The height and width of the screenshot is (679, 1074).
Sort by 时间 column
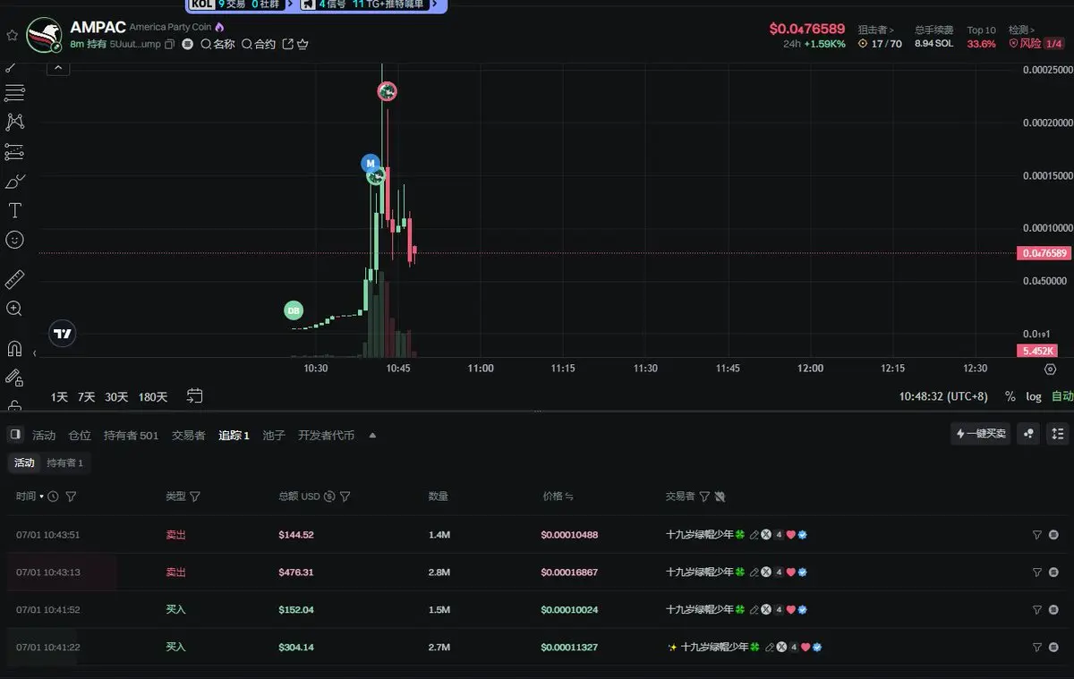point(30,496)
